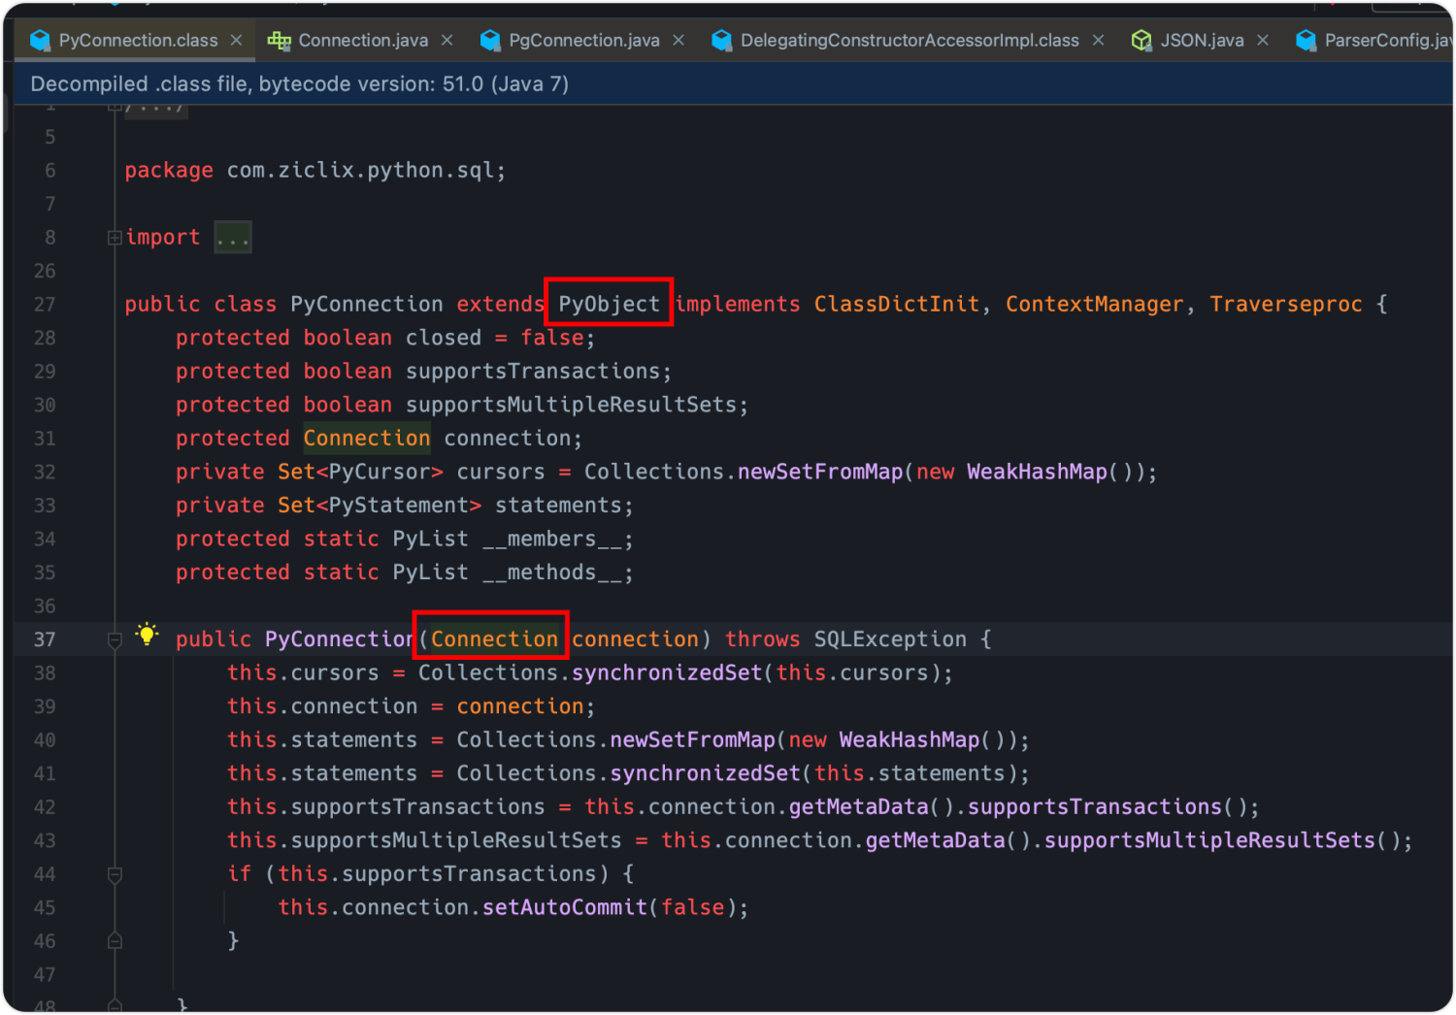The image size is (1456, 1015).
Task: Click the supportsTransactions field declaration
Action: 533,371
